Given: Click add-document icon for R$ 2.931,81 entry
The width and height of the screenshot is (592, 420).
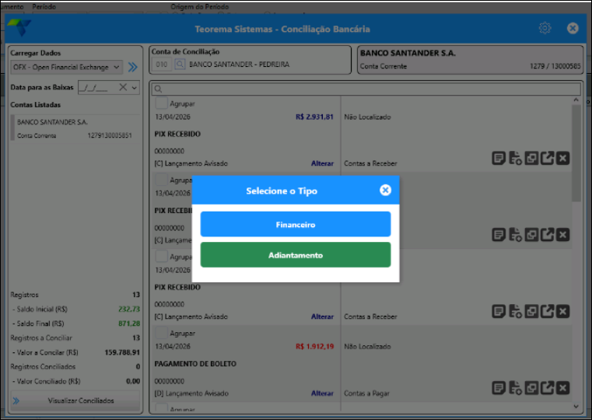Looking at the screenshot, I should click(515, 158).
